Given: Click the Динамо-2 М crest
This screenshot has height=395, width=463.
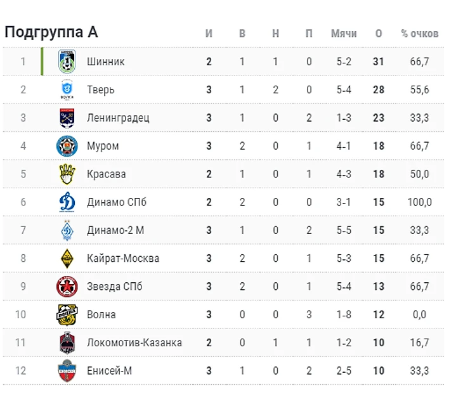Looking at the screenshot, I should pyautogui.click(x=67, y=230).
